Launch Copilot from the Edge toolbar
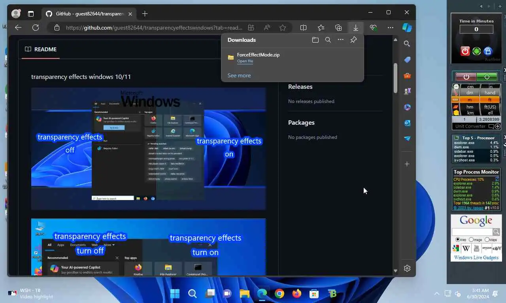This screenshot has width=506, height=303. coord(407,27)
